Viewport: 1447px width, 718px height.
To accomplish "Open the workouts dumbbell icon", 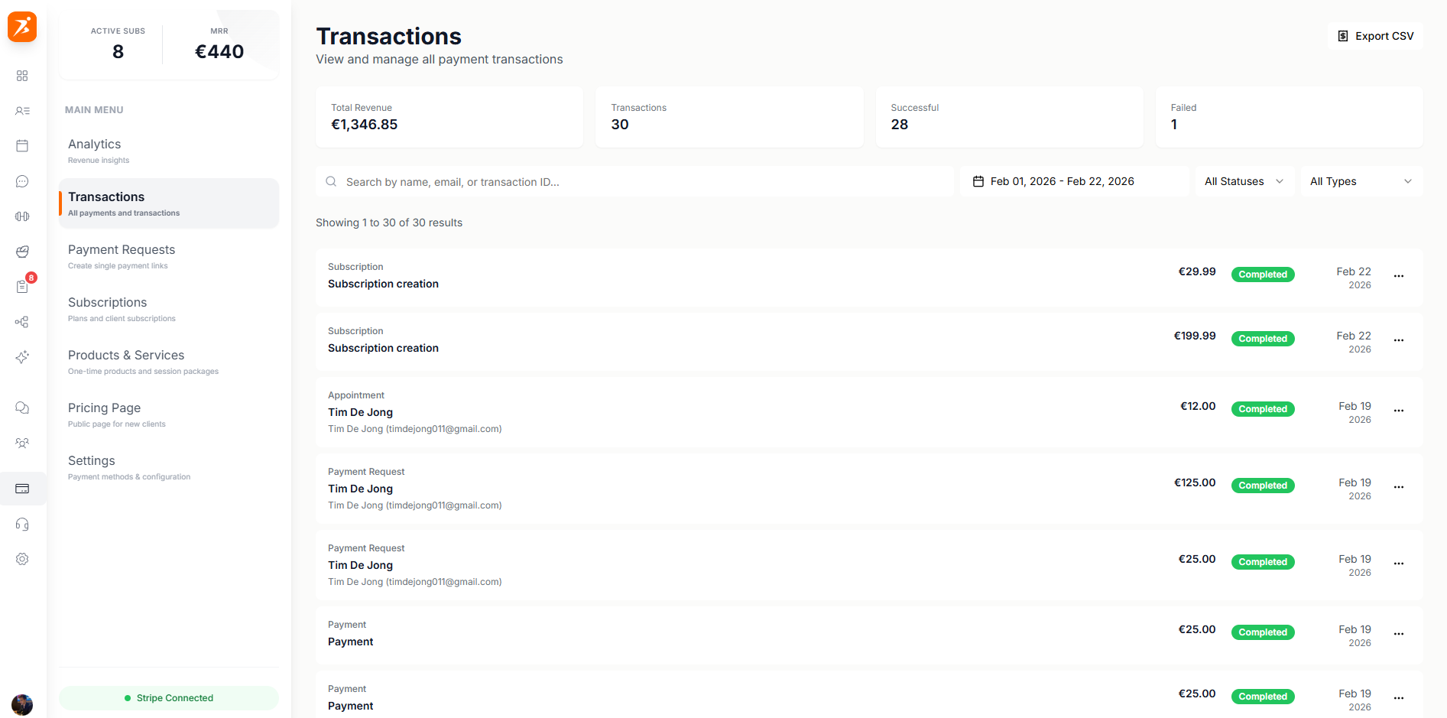I will (22, 216).
